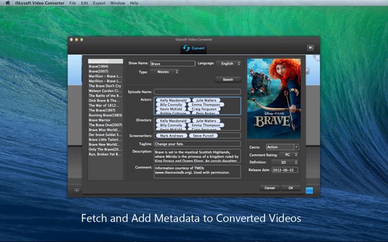The height and width of the screenshot is (242, 388).
Task: Select The Brave(1997) result
Action: 106,110
